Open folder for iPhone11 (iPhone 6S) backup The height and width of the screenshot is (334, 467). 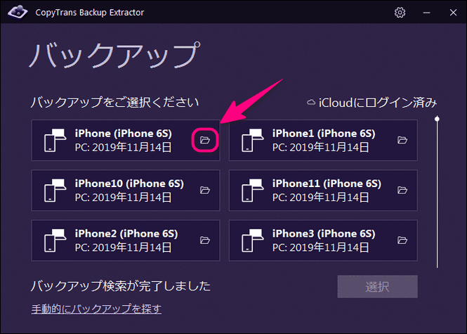tap(402, 190)
